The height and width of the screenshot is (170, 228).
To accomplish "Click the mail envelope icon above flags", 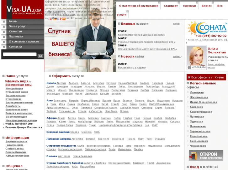I will pos(57,12).
